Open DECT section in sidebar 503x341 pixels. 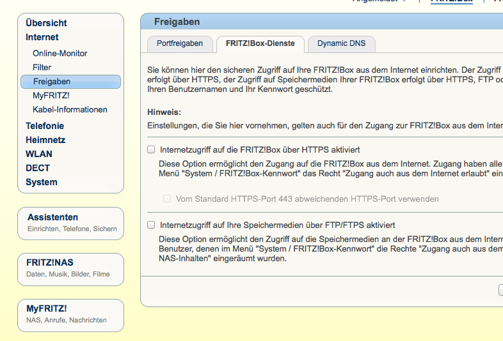pyautogui.click(x=38, y=168)
